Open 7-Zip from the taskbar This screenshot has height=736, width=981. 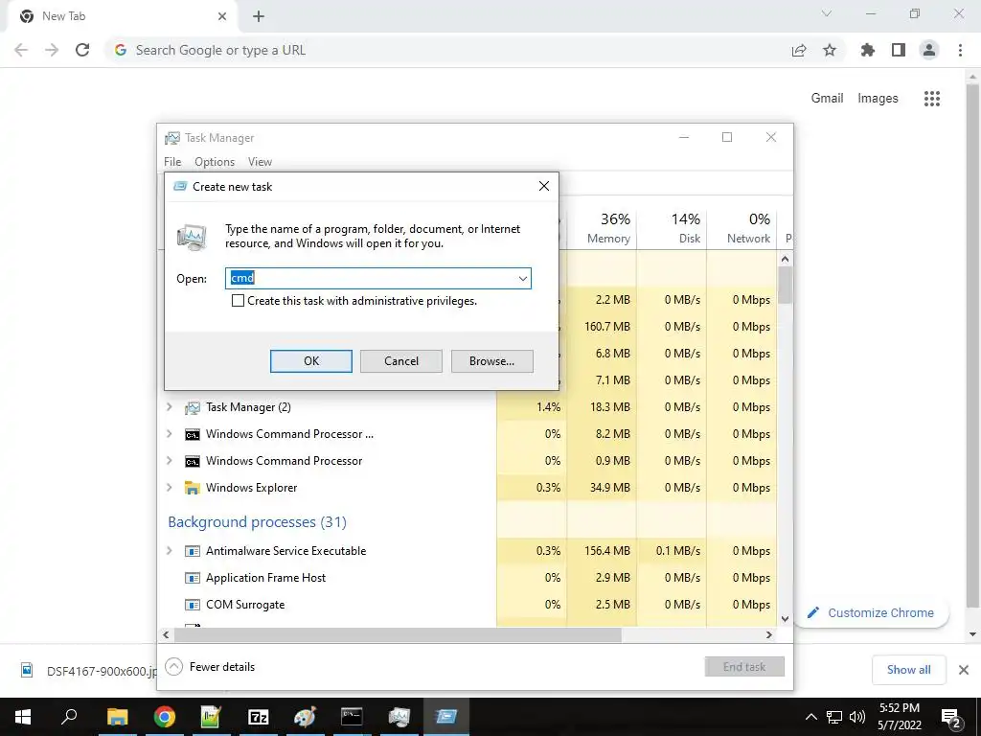[258, 717]
